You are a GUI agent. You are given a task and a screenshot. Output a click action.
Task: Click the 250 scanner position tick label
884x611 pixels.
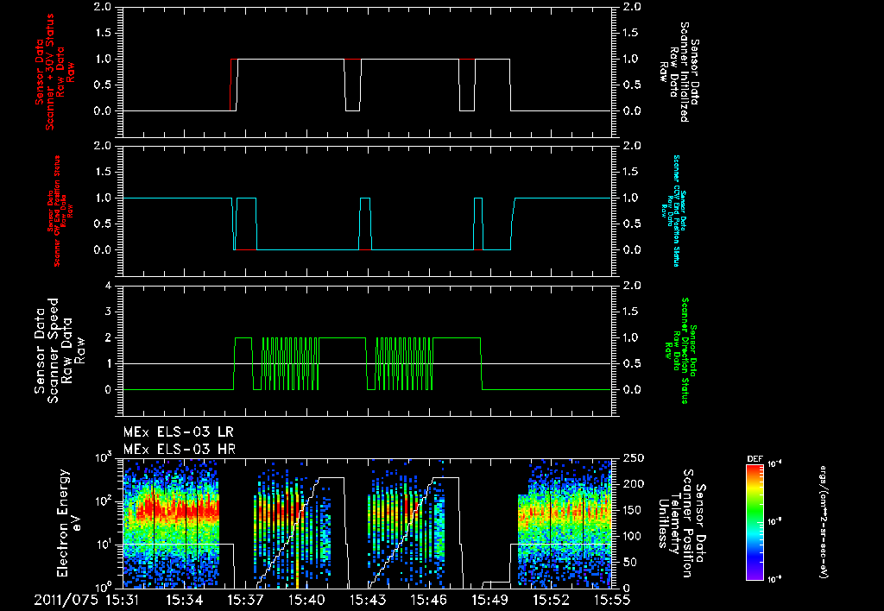(x=633, y=458)
